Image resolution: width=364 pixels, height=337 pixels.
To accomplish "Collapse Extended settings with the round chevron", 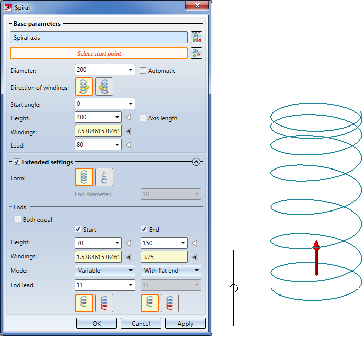I will (x=196, y=162).
